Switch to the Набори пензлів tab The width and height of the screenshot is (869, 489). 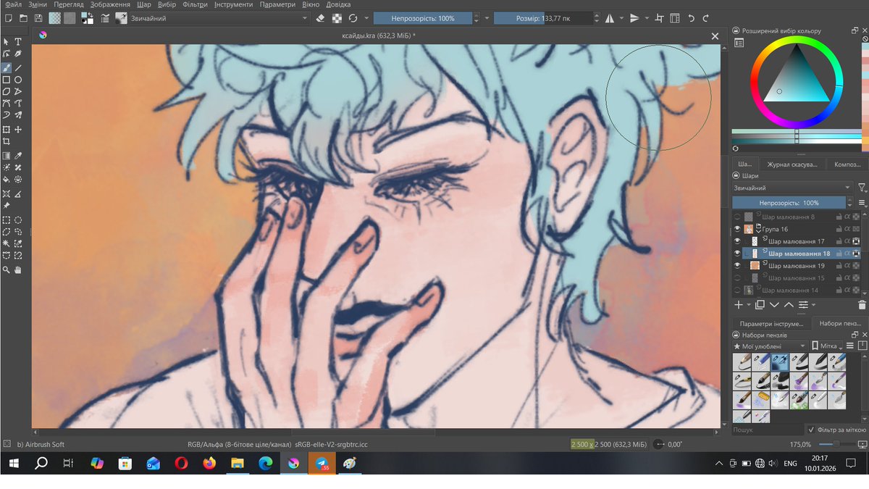(839, 324)
